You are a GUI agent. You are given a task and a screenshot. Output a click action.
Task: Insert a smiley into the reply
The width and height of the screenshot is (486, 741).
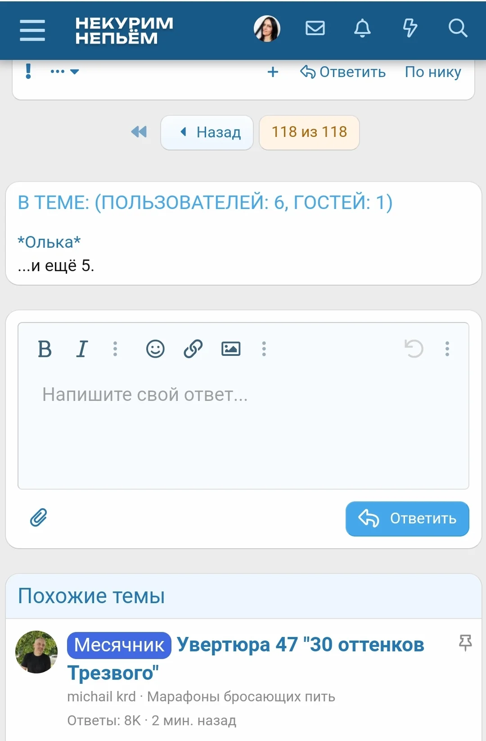click(x=155, y=349)
